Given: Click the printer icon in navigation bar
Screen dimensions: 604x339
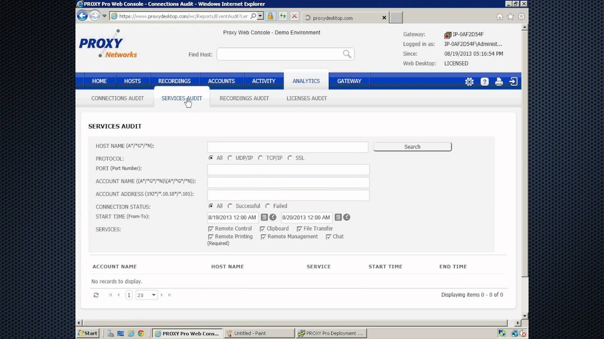Looking at the screenshot, I should point(499,81).
